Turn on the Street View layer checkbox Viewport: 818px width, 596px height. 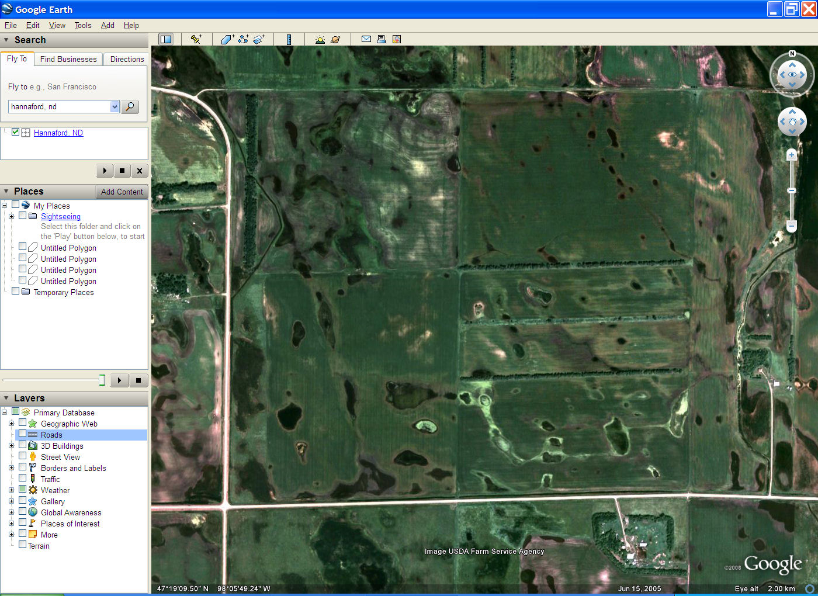[x=22, y=456]
